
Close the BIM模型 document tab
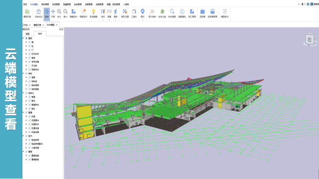(57, 25)
